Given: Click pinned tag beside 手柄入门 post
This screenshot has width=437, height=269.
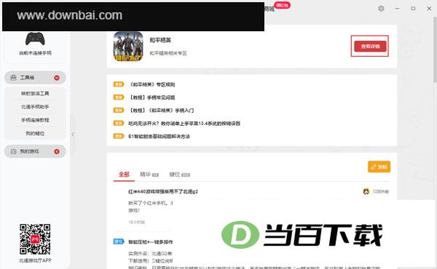Looking at the screenshot, I should [119, 111].
